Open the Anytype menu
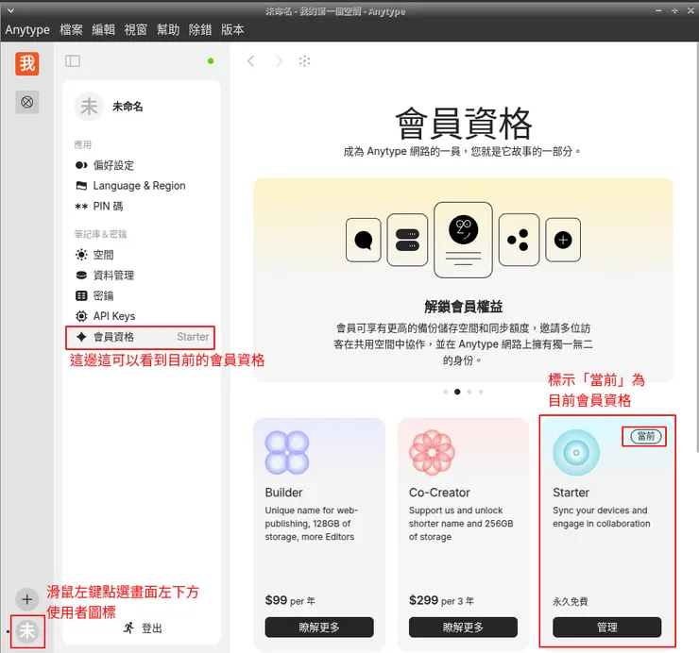This screenshot has width=699, height=653. (27, 30)
